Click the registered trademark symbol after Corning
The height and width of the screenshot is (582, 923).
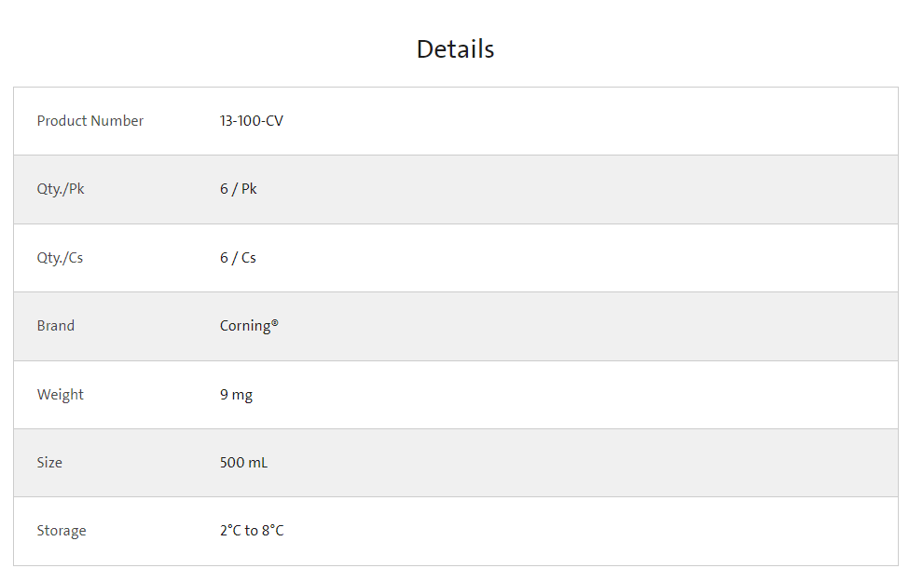pyautogui.click(x=275, y=323)
